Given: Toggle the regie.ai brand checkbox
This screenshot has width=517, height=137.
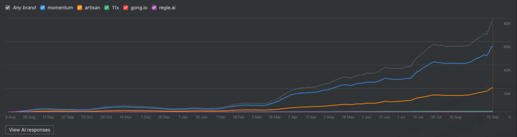Looking at the screenshot, I should tap(154, 7).
